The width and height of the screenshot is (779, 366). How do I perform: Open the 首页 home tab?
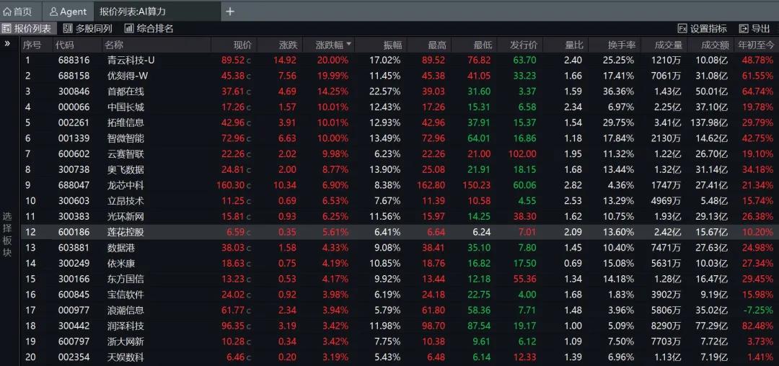coord(18,12)
